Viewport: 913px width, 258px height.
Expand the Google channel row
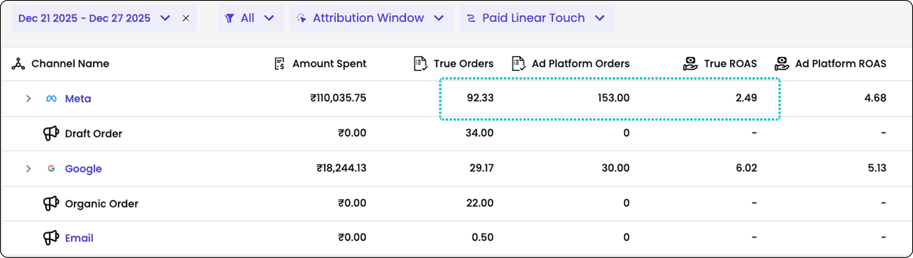[x=28, y=169]
